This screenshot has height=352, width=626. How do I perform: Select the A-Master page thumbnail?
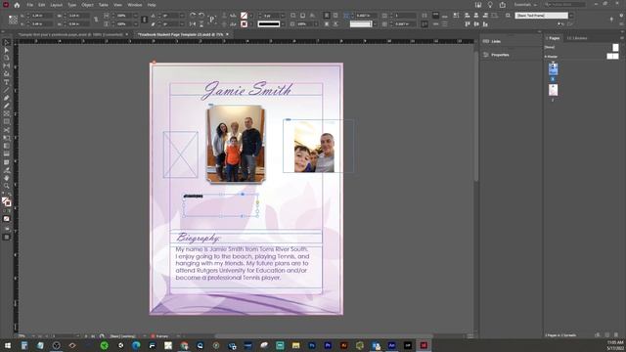tap(612, 57)
